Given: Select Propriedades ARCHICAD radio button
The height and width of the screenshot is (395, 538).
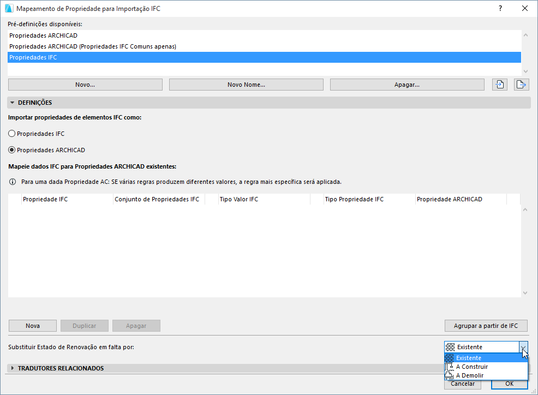Looking at the screenshot, I should [11, 150].
